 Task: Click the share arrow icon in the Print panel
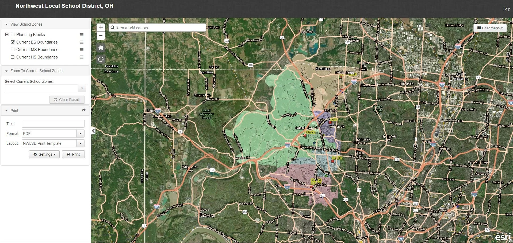click(83, 110)
